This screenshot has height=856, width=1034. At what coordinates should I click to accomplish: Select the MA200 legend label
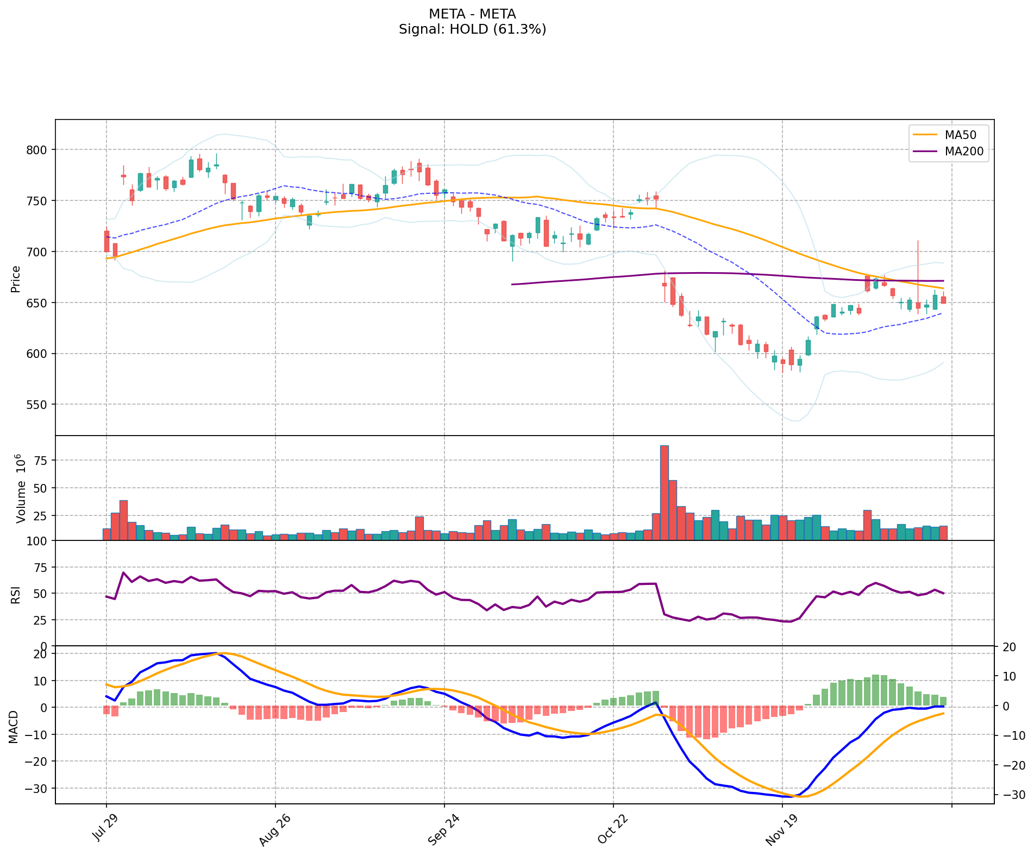coord(964,152)
